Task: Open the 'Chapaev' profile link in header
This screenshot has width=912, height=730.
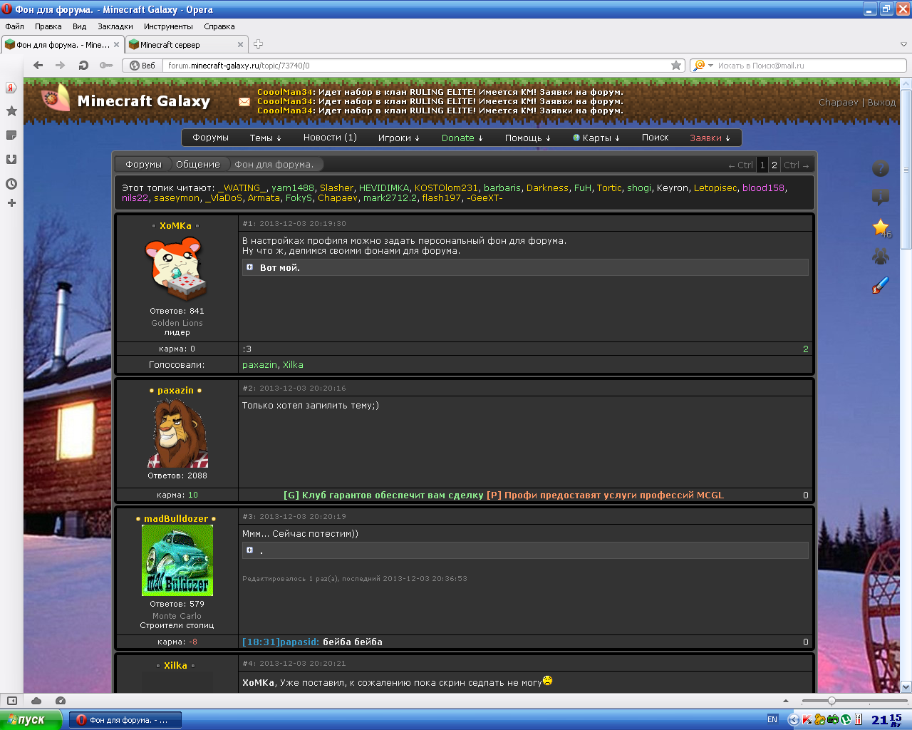Action: pyautogui.click(x=839, y=102)
